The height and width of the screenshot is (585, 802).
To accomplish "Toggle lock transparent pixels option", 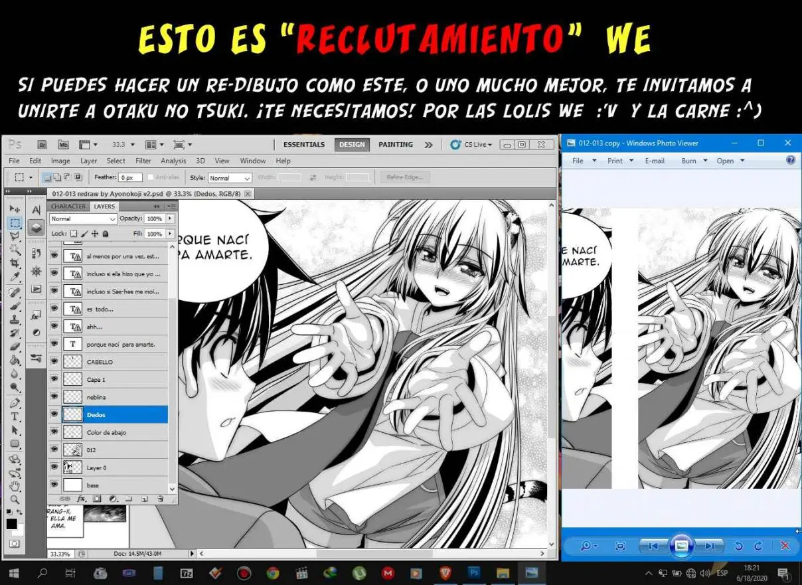I will 74,234.
